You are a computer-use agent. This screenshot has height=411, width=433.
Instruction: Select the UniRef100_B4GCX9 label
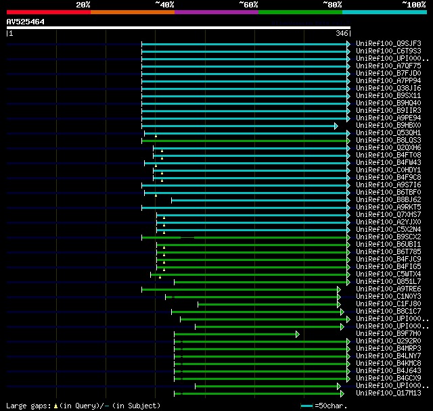tap(388, 379)
